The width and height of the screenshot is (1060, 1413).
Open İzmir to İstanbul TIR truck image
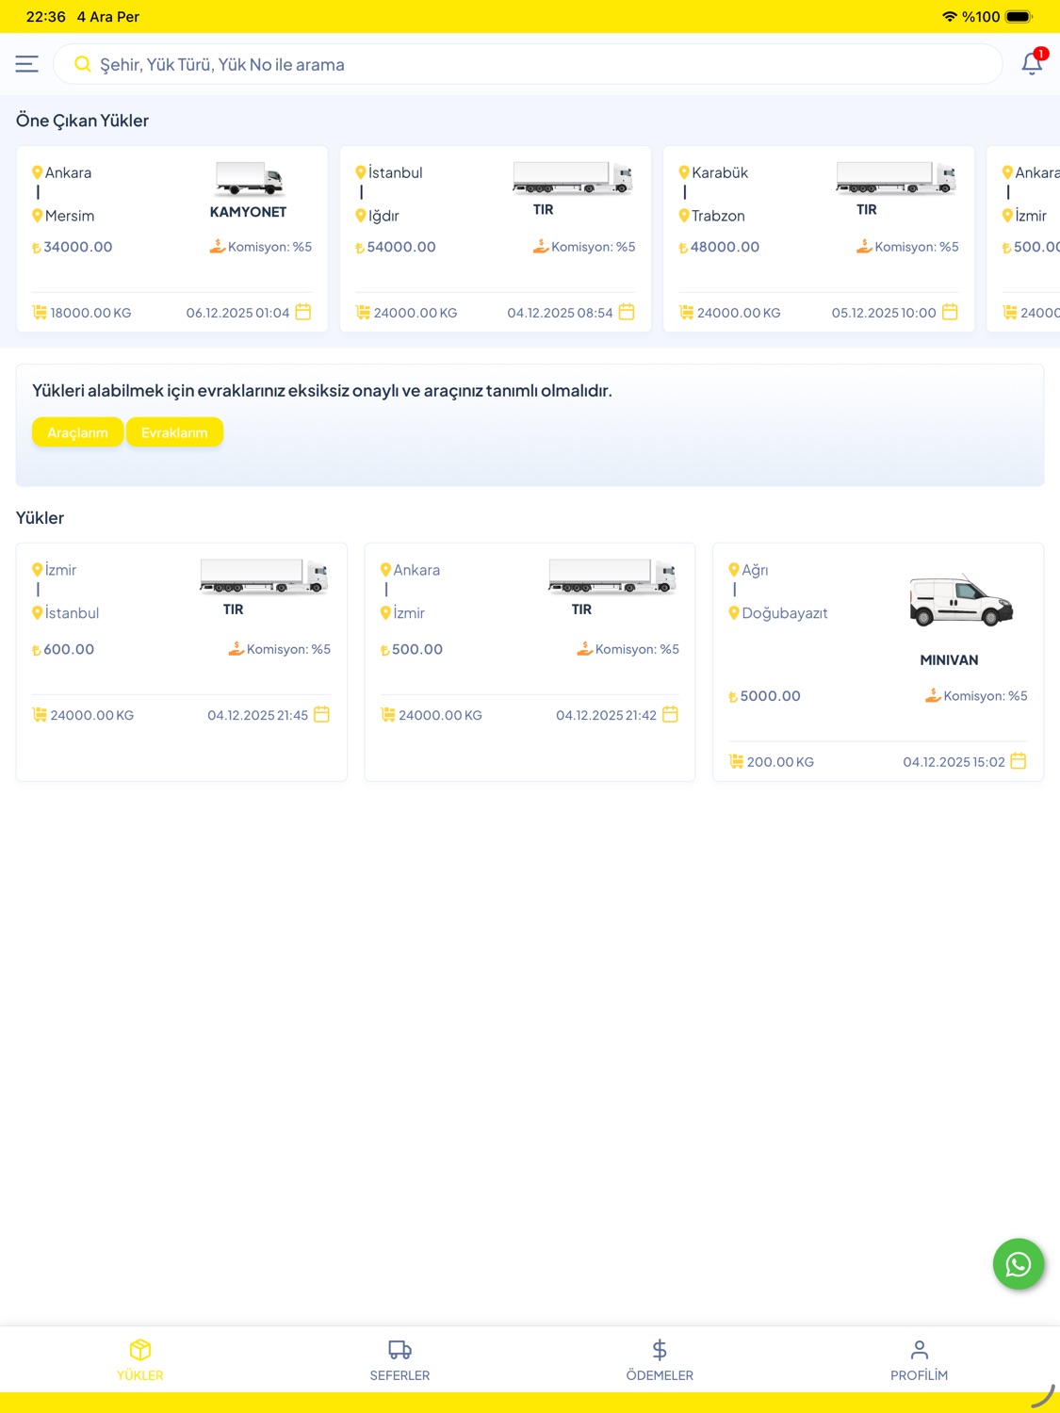click(264, 577)
